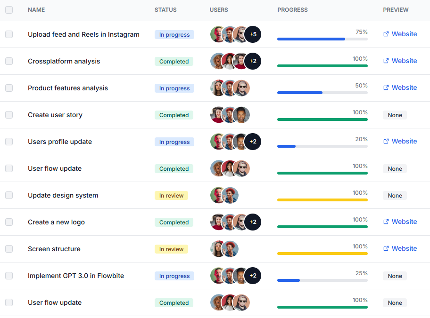Click the +2 avatars badge on Implement GPT 3.0 row
Viewport: 430px width, 318px height.
point(253,276)
